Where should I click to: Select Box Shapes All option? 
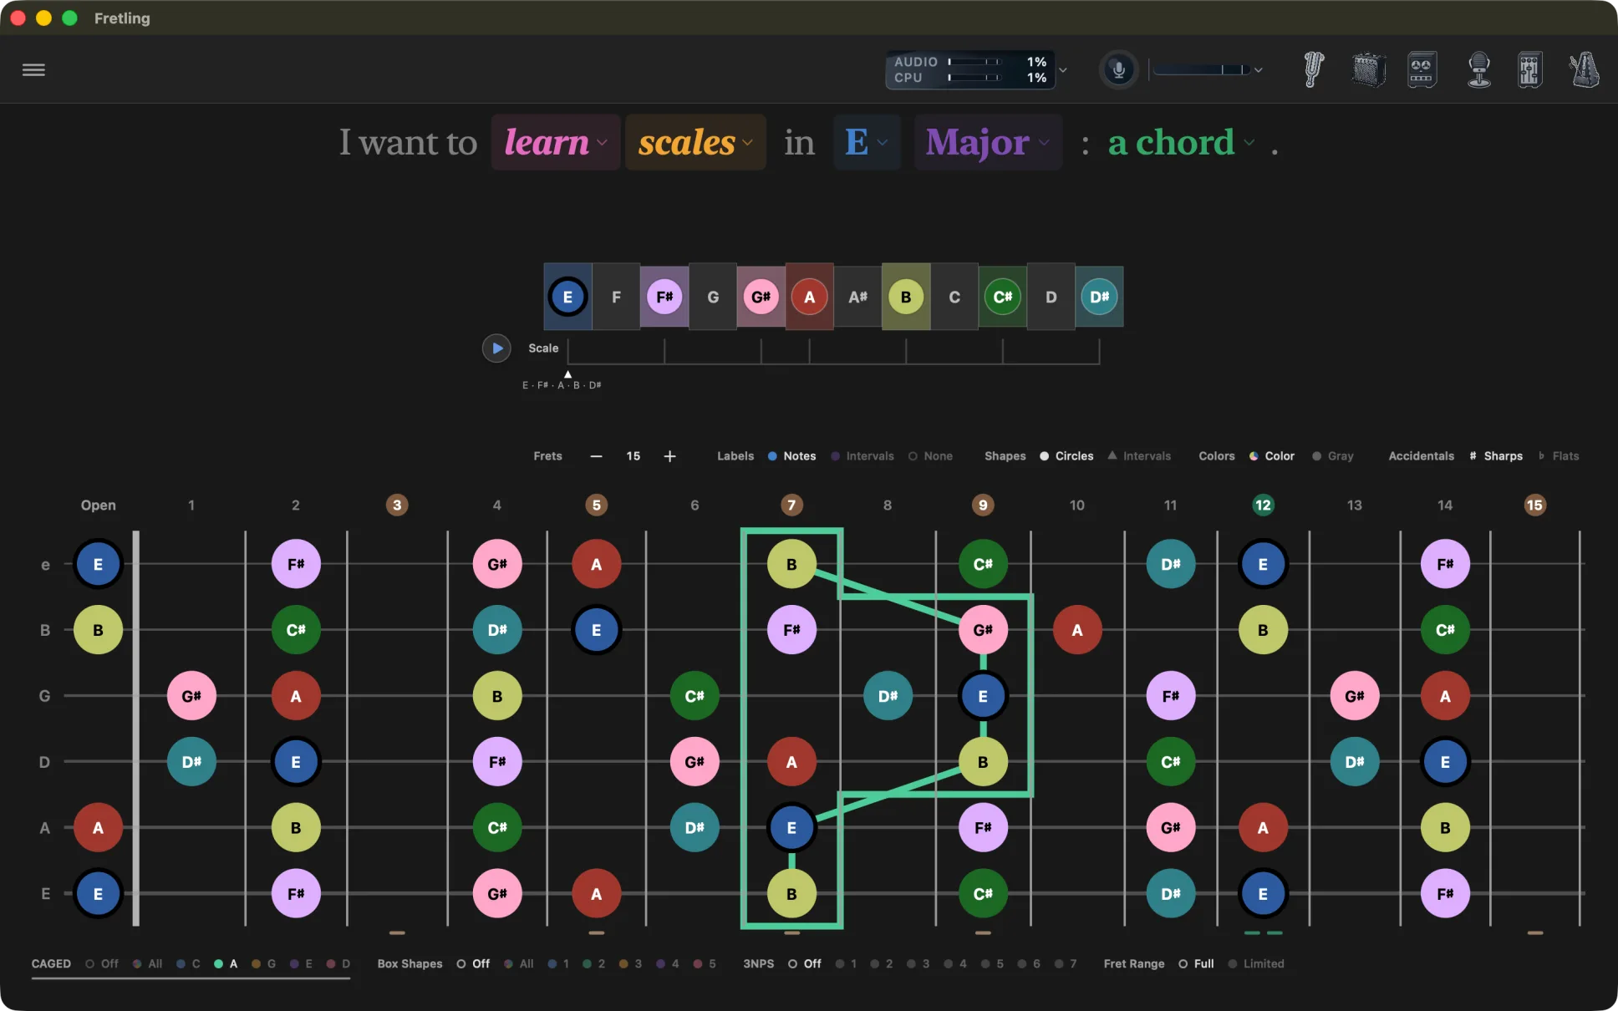(518, 963)
